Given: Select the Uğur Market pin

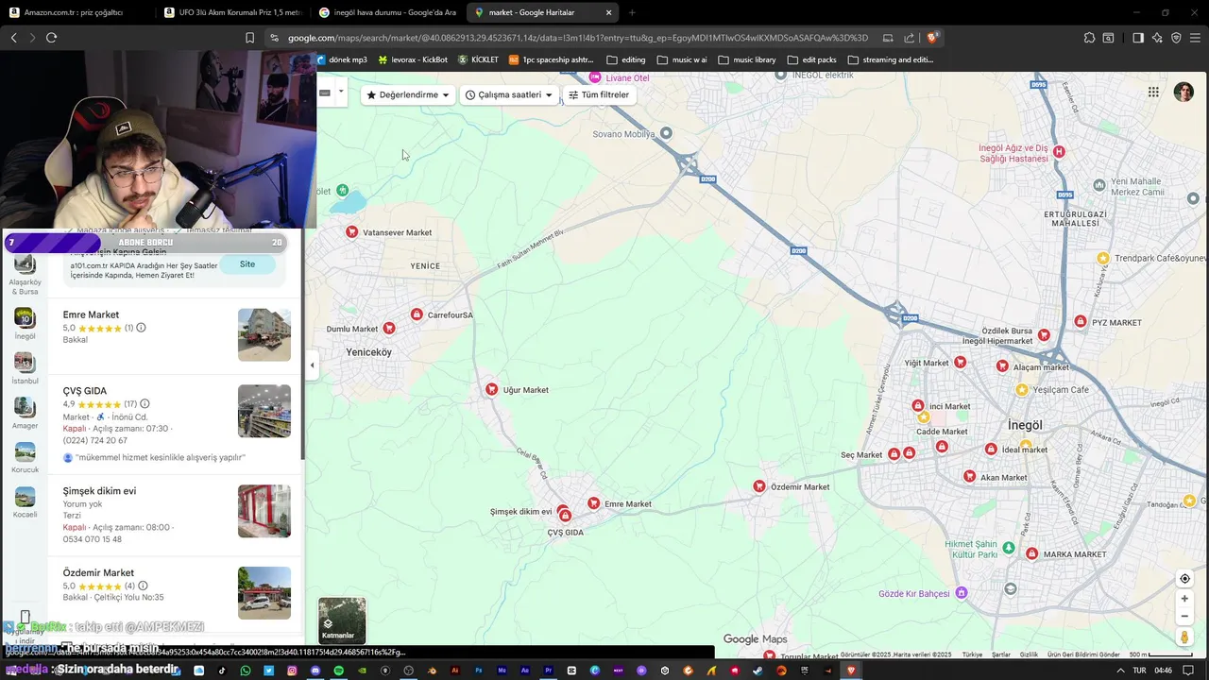Looking at the screenshot, I should tap(491, 389).
